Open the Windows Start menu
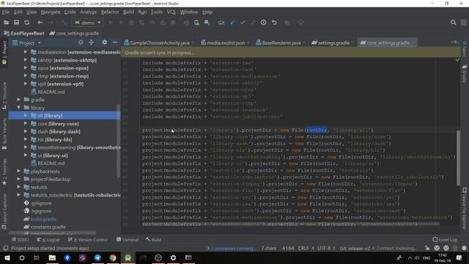Viewport: 469px width, 264px height. pyautogui.click(x=7, y=257)
